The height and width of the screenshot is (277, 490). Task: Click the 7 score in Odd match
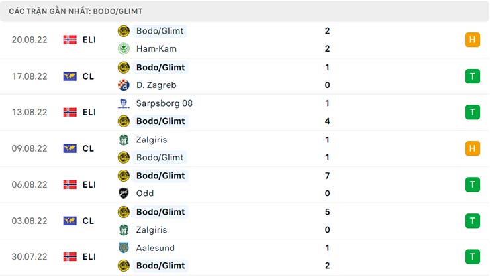328,176
